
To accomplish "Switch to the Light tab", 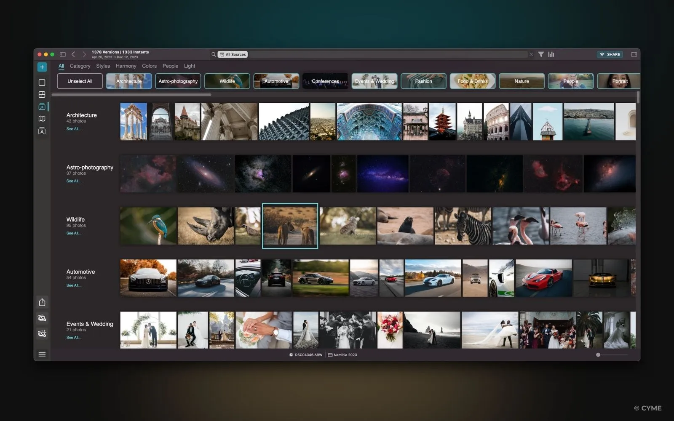I will point(190,66).
